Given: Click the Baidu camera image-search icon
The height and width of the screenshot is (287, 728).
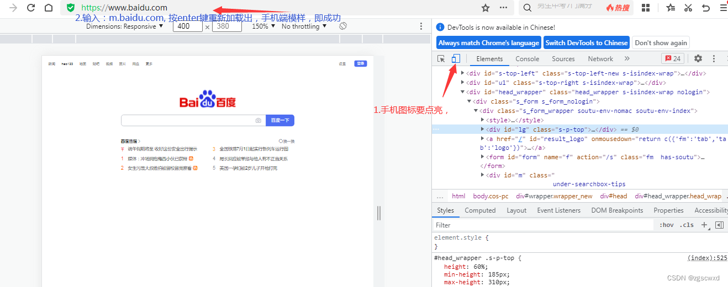Looking at the screenshot, I should point(258,120).
